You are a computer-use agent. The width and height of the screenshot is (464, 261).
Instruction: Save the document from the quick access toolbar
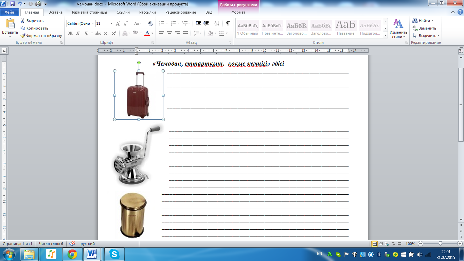click(x=12, y=4)
